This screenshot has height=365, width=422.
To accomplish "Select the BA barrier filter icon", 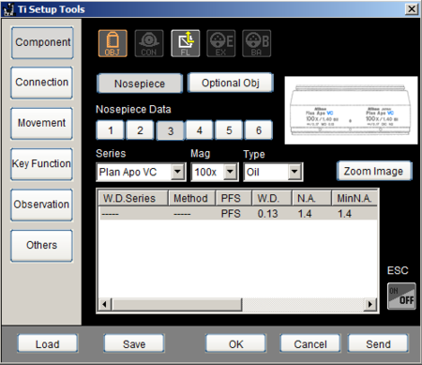I will click(257, 43).
